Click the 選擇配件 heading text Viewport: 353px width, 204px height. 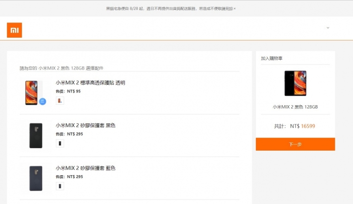click(x=95, y=68)
